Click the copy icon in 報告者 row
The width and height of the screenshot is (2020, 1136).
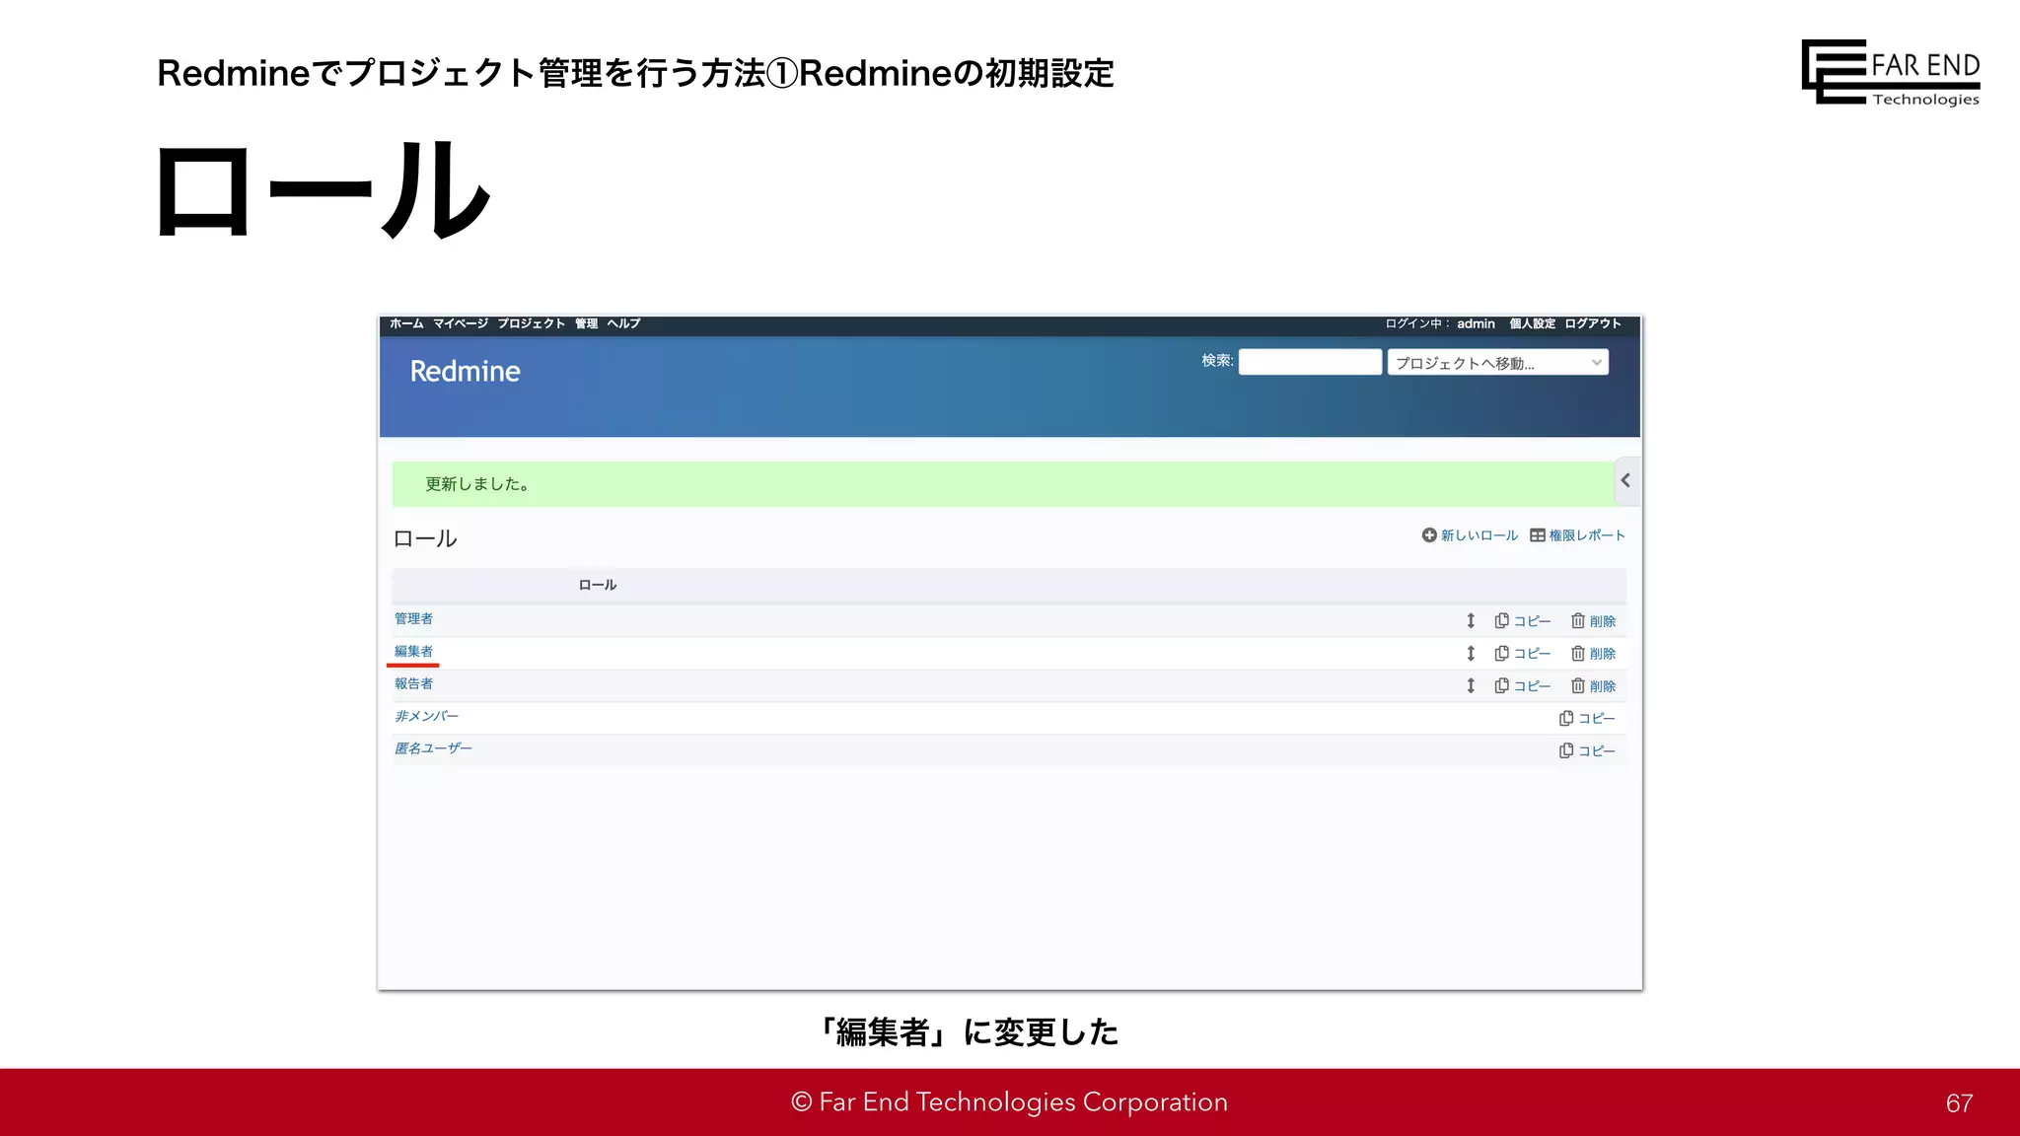click(x=1501, y=685)
